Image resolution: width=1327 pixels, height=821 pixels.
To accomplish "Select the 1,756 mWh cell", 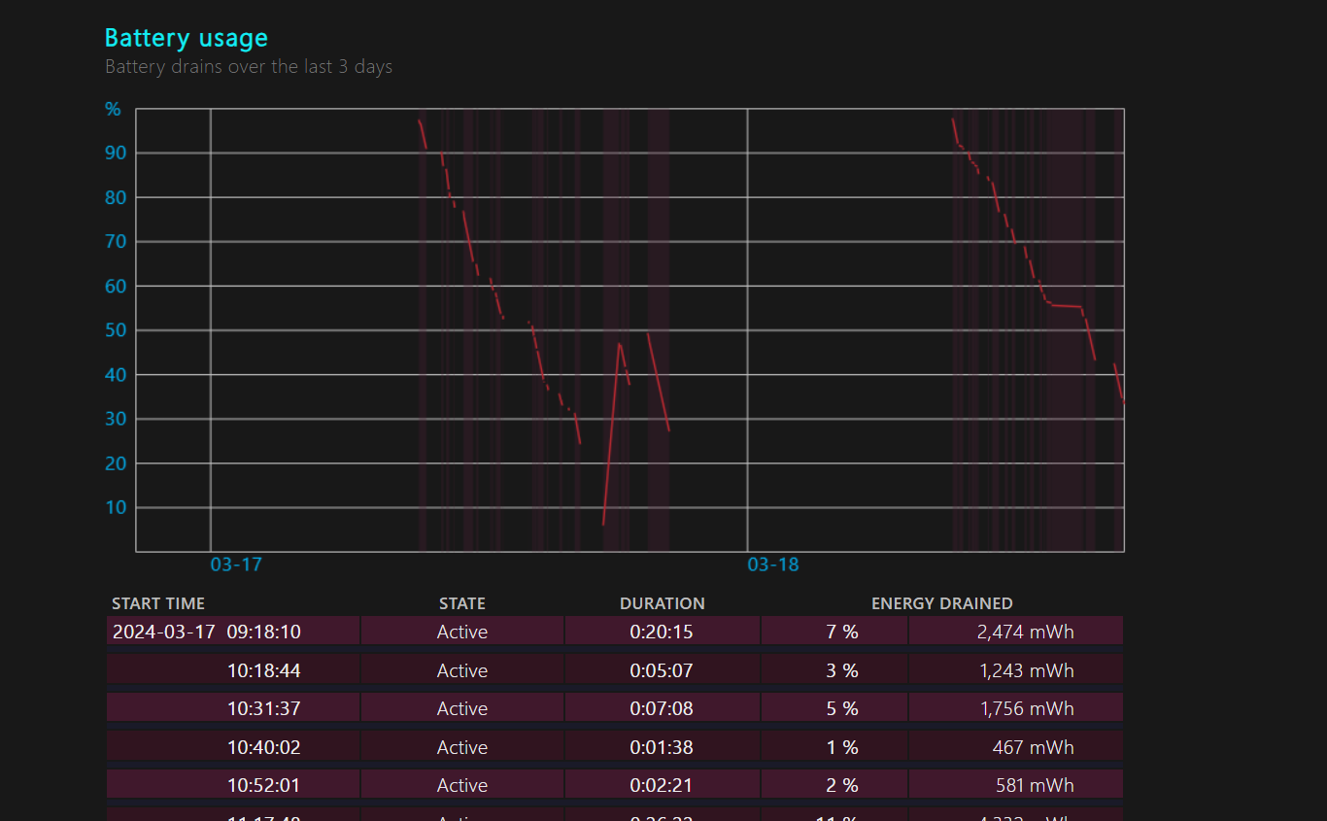I will click(1016, 707).
